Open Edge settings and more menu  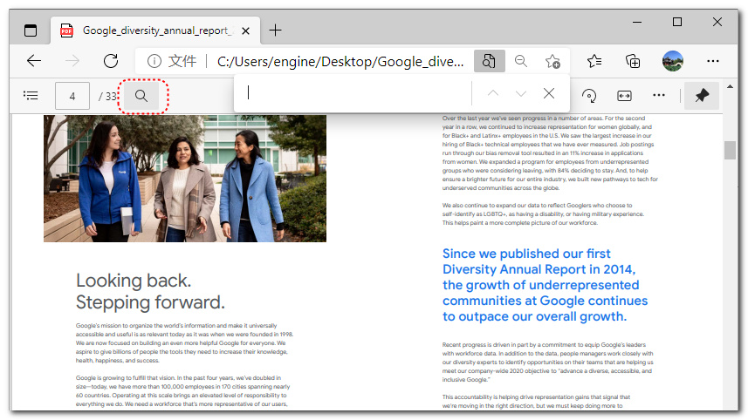coord(713,61)
